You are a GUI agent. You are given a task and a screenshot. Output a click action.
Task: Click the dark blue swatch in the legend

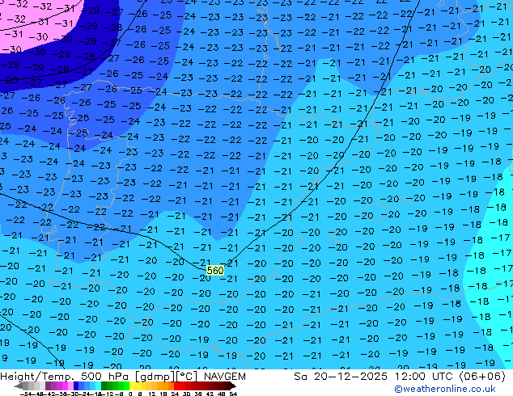pyautogui.click(x=76, y=385)
